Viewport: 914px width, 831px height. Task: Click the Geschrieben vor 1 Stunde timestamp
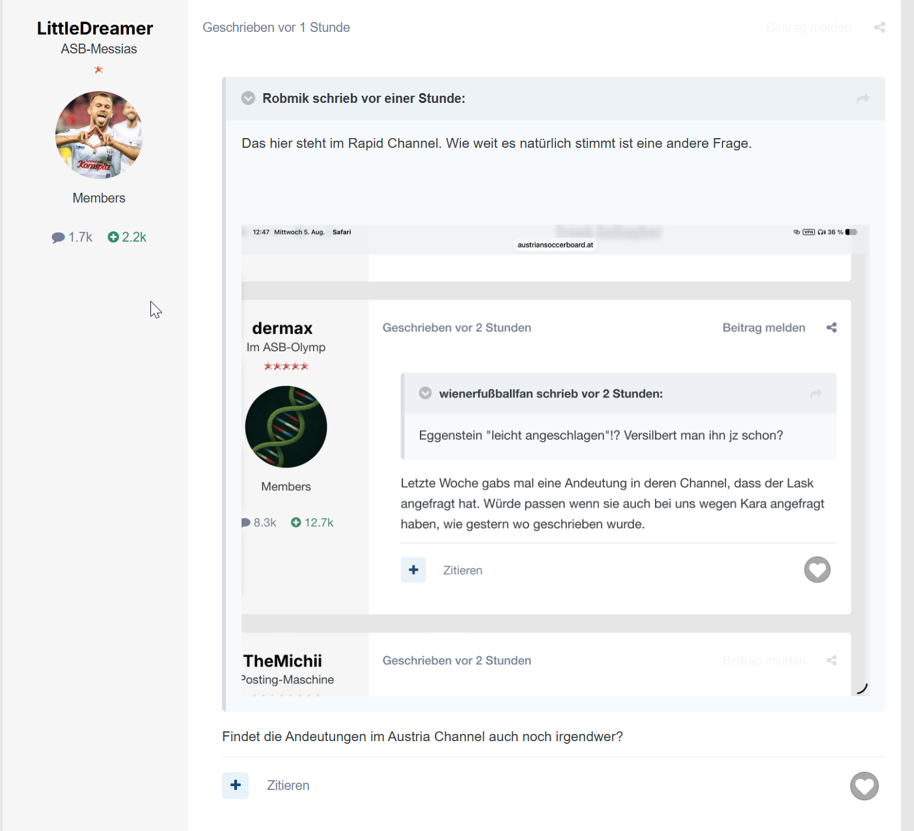(276, 27)
